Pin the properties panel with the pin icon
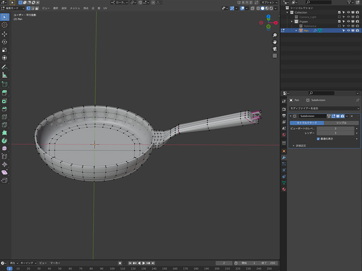The height and width of the screenshot is (271, 362). click(x=357, y=100)
